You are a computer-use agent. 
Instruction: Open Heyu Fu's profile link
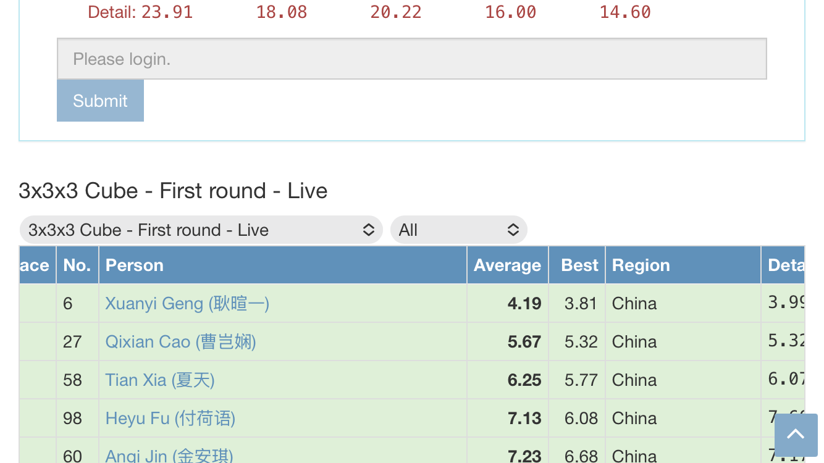170,419
